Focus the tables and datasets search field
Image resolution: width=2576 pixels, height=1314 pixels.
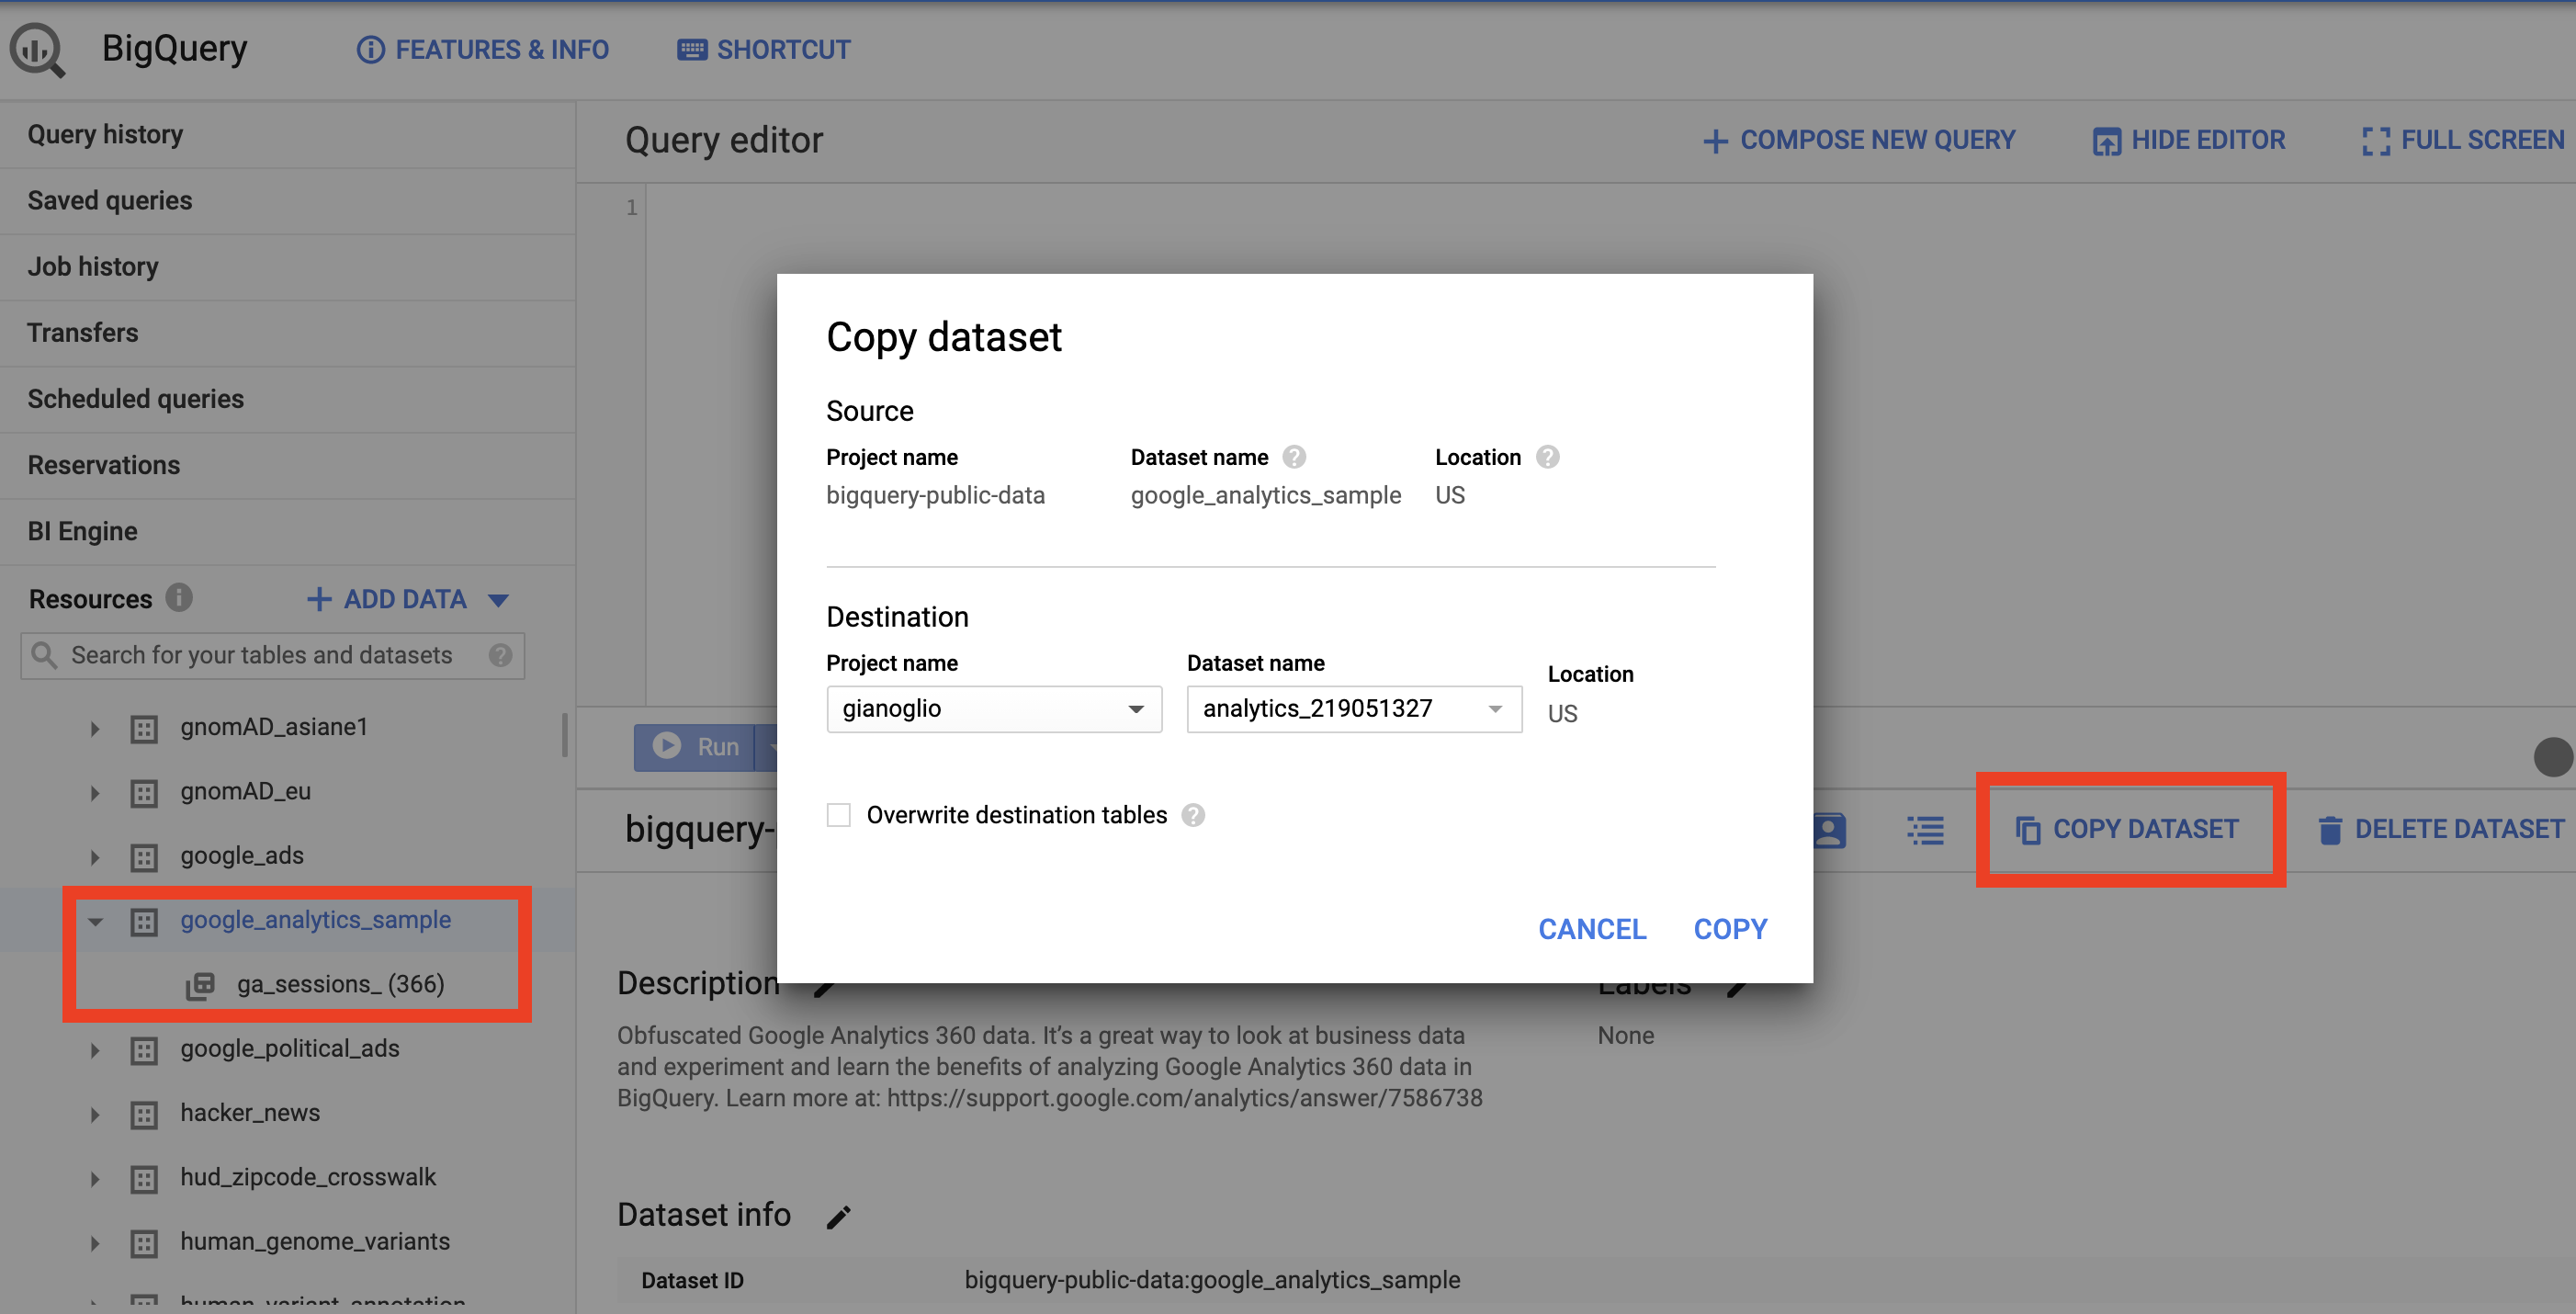click(x=272, y=655)
